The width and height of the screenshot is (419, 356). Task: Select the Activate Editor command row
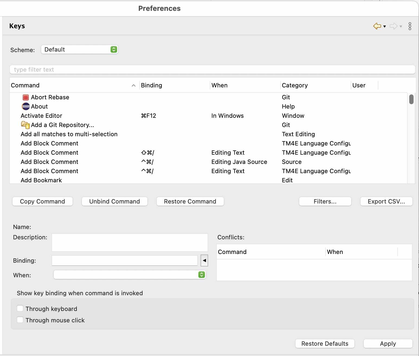[41, 116]
